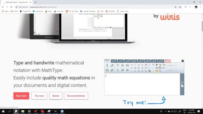Insert the subset symbol
Image resolution: width=203 pixels, height=114 pixels.
pos(142,68)
